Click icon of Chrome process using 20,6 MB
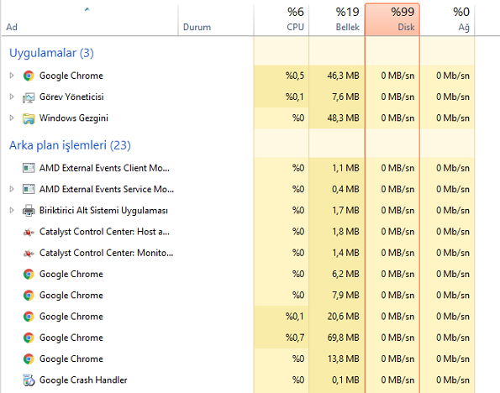The height and width of the screenshot is (393, 500). coord(29,317)
